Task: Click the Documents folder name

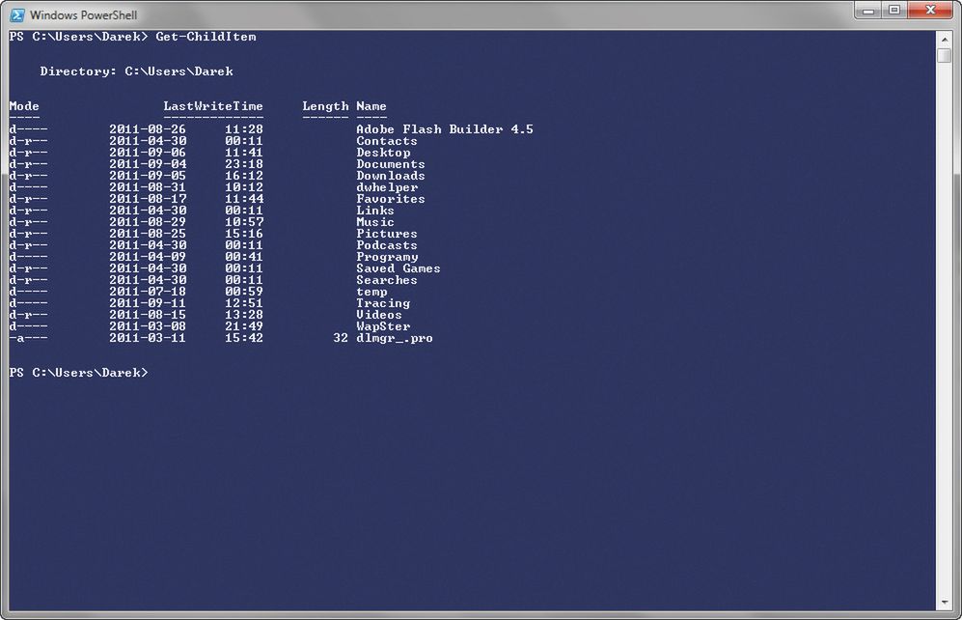Action: tap(391, 164)
